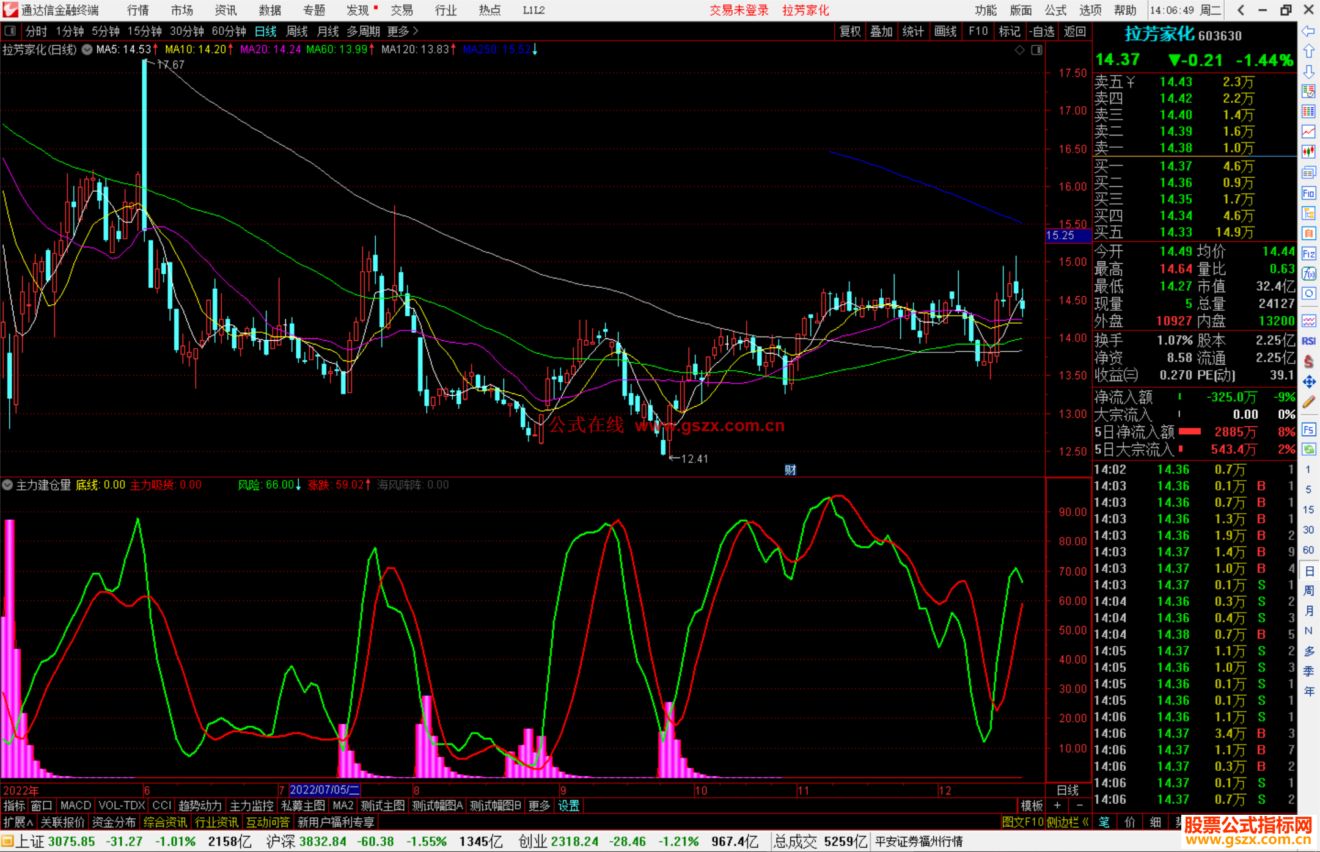Toggle the 拉芳家化(日线) round checkmark button
The width and height of the screenshot is (1320, 852).
tap(87, 49)
